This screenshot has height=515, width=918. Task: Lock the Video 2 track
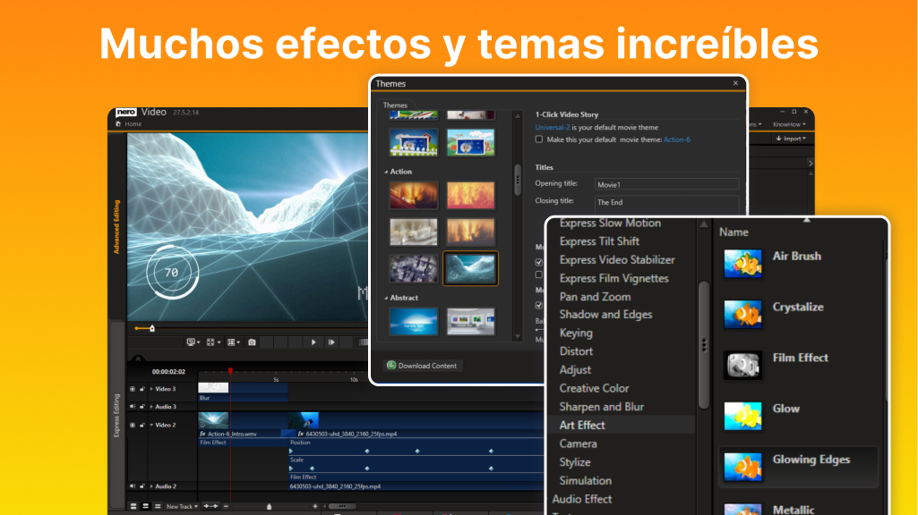(x=142, y=425)
